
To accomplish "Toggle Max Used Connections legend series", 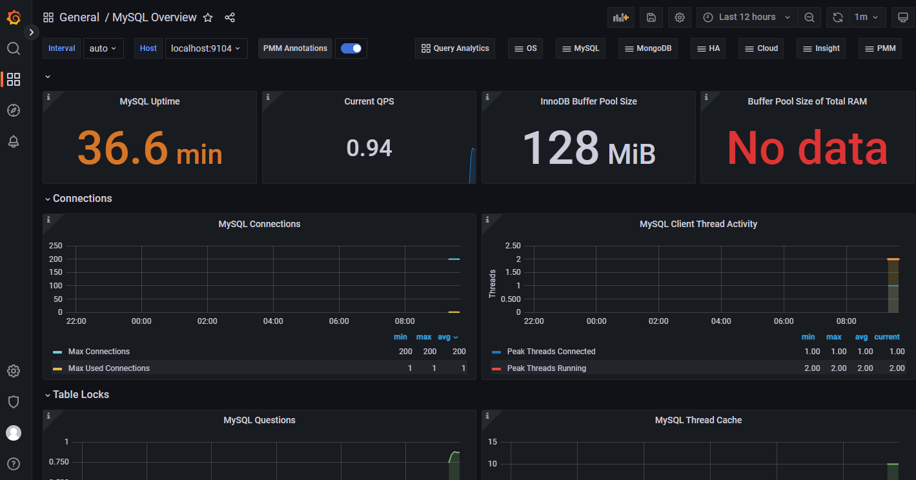I will click(109, 368).
